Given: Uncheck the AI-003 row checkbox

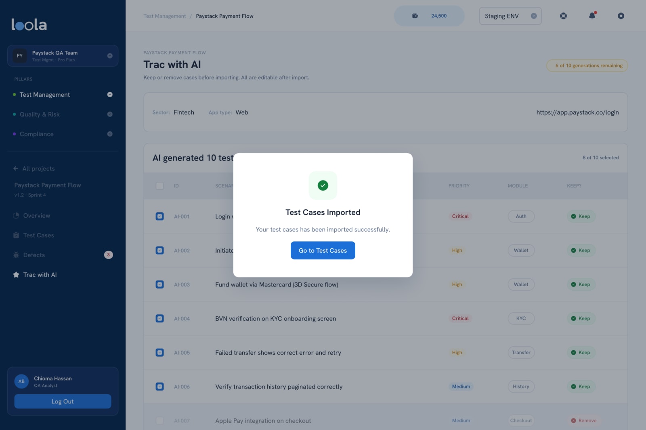Looking at the screenshot, I should click(x=160, y=285).
